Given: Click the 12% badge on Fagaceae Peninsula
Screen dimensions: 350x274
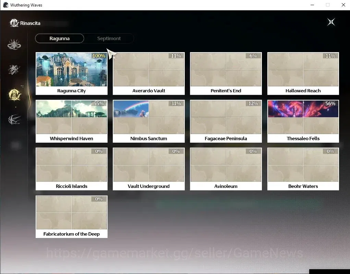Looking at the screenshot, I should point(253,103).
